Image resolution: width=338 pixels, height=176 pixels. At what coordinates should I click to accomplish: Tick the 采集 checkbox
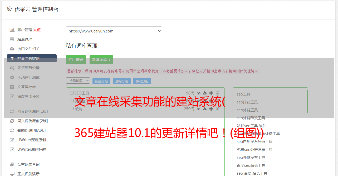[72, 109]
